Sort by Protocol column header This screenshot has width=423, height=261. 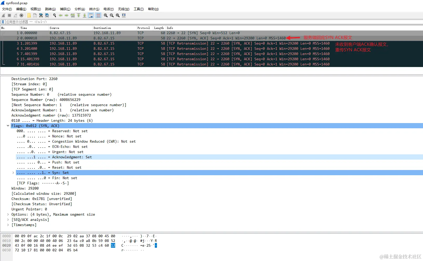(x=145, y=28)
